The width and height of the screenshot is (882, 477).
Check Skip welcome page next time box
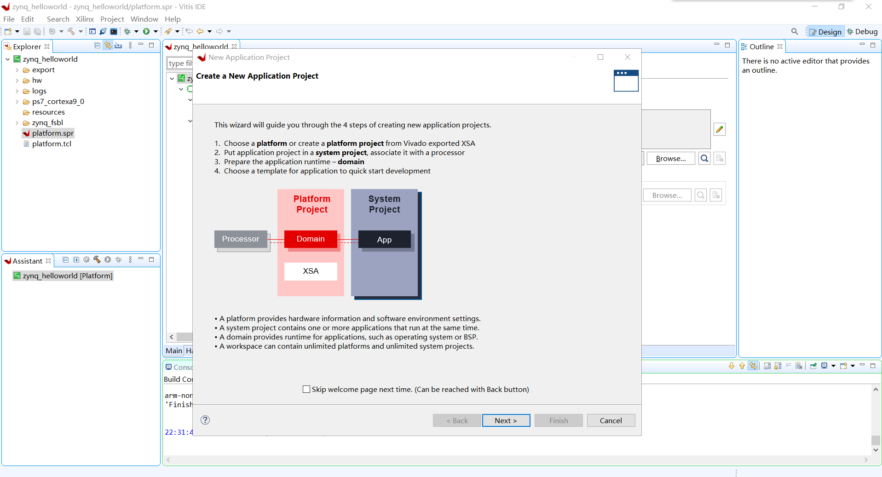306,389
